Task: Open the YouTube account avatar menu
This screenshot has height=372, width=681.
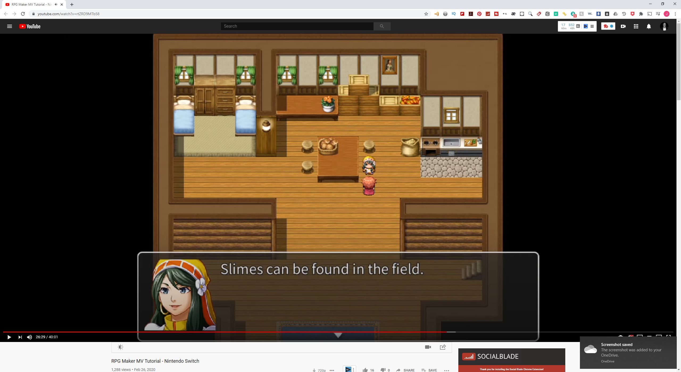Action: [664, 26]
